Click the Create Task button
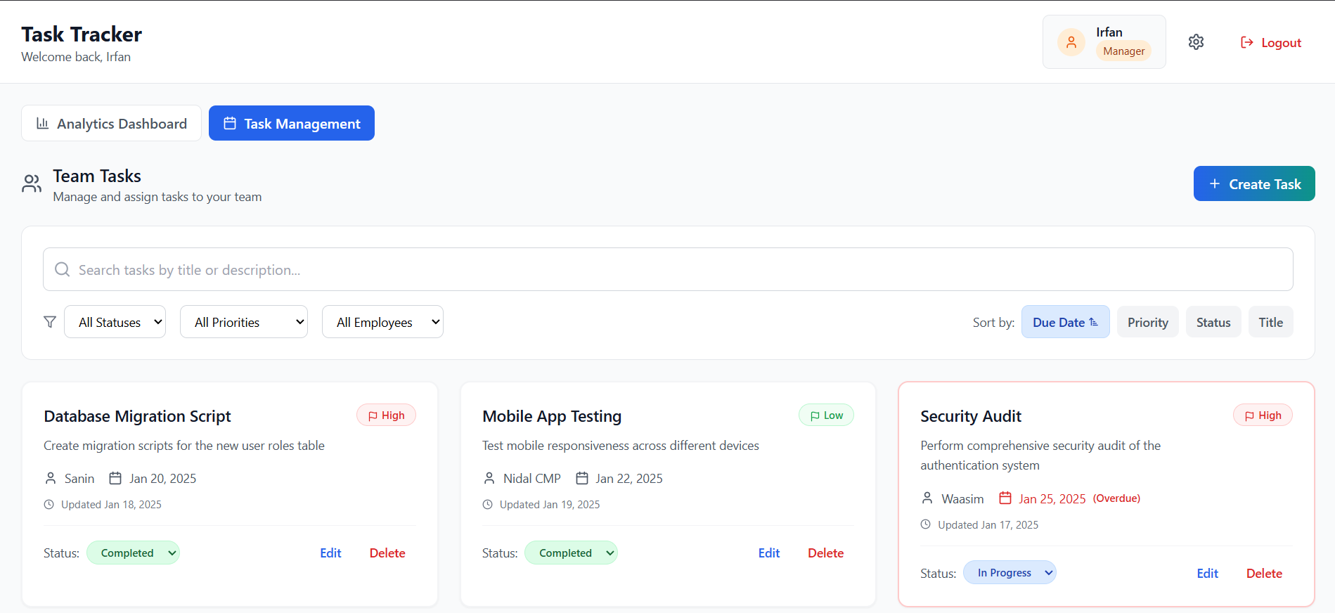Viewport: 1335px width, 613px height. (x=1254, y=183)
